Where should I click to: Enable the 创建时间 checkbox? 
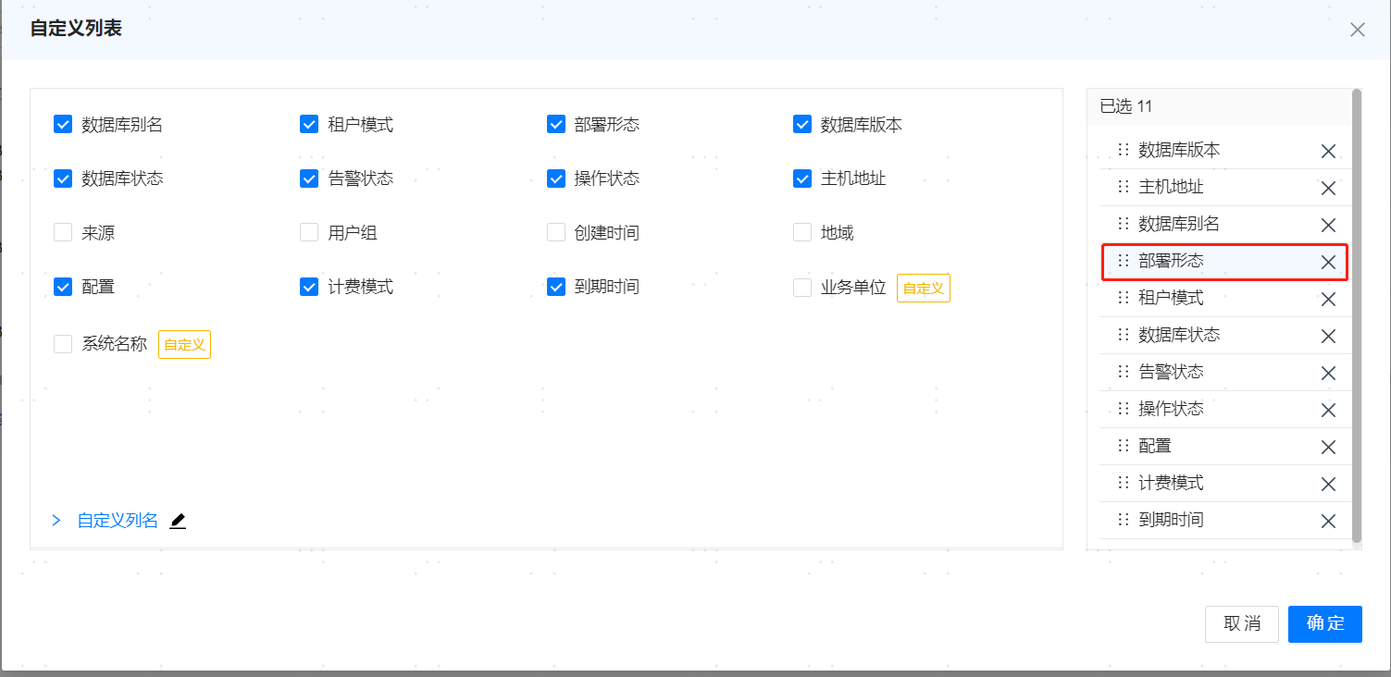pos(555,232)
